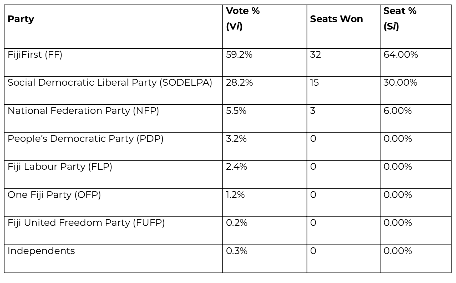Image resolution: width=456 pixels, height=283 pixels.
Task: Click the National Federation Party (NFP) cell
Action: click(x=83, y=111)
